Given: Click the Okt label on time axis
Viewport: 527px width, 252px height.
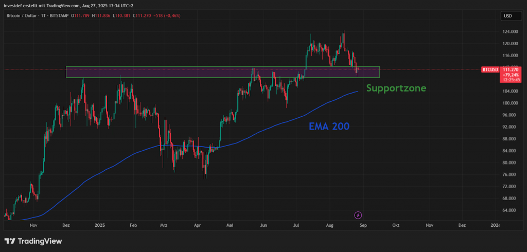Looking at the screenshot, I should (396, 225).
